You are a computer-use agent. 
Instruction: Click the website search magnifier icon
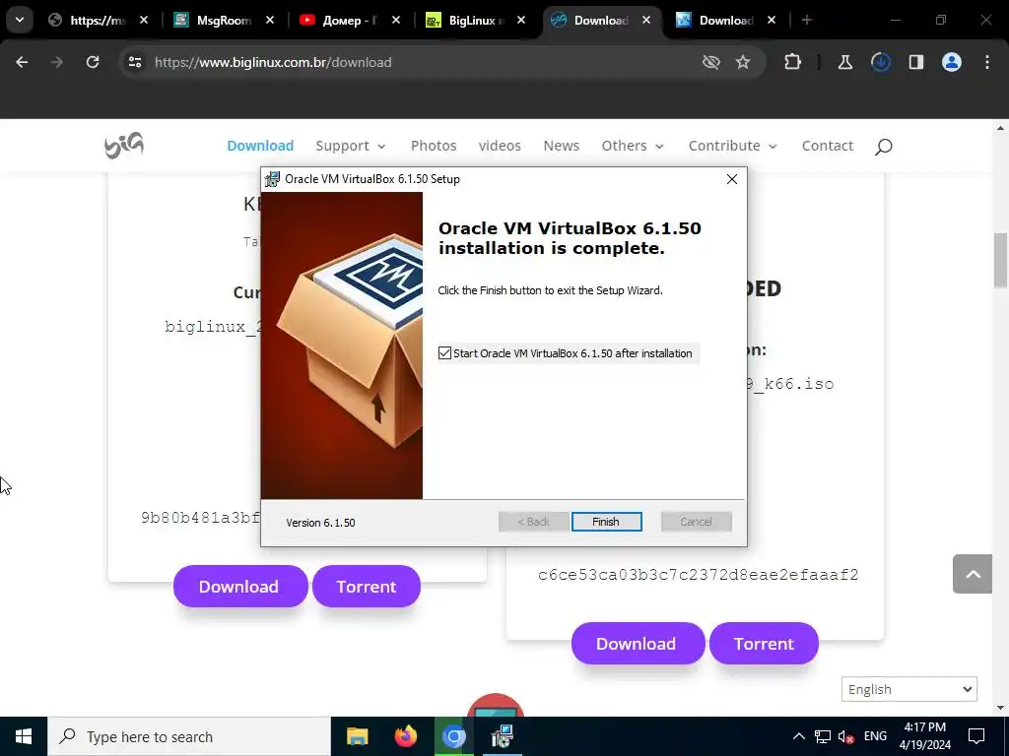point(884,147)
